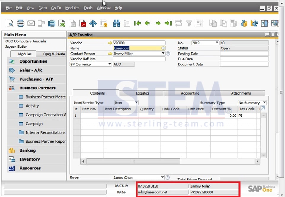285x197 pixels.
Task: Open the BP Currency dropdown
Action: [x=109, y=64]
